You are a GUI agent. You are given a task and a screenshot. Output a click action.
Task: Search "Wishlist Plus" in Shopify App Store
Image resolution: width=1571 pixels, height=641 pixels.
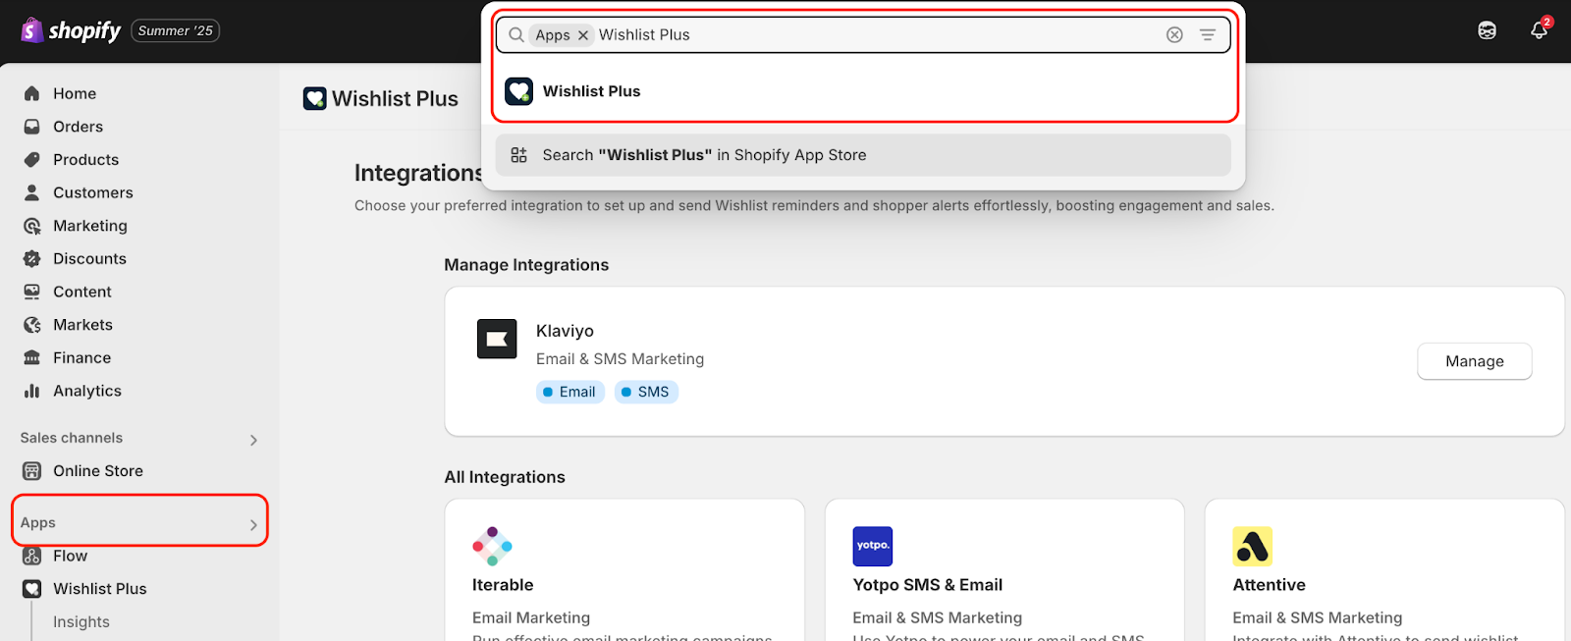tap(863, 155)
